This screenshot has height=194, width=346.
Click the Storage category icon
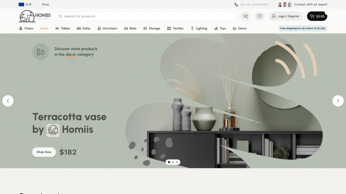click(x=145, y=28)
